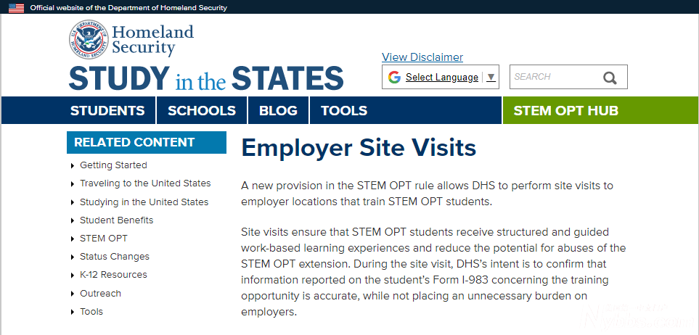This screenshot has width=699, height=335.
Task: Open the SCHOOLS navigation menu
Action: tap(202, 110)
